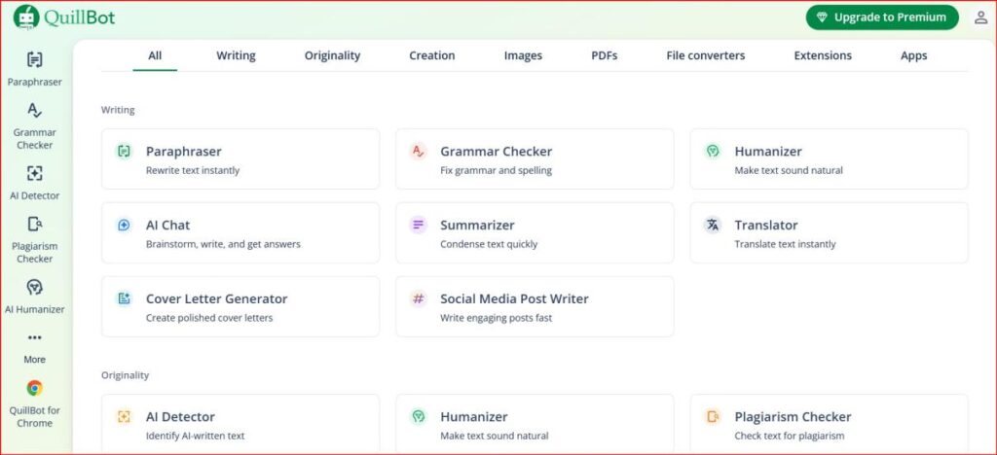Click 'Condense text quickly' description
997x455 pixels.
(489, 244)
